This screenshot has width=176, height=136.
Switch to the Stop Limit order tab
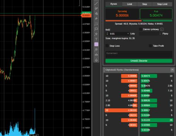162,4
